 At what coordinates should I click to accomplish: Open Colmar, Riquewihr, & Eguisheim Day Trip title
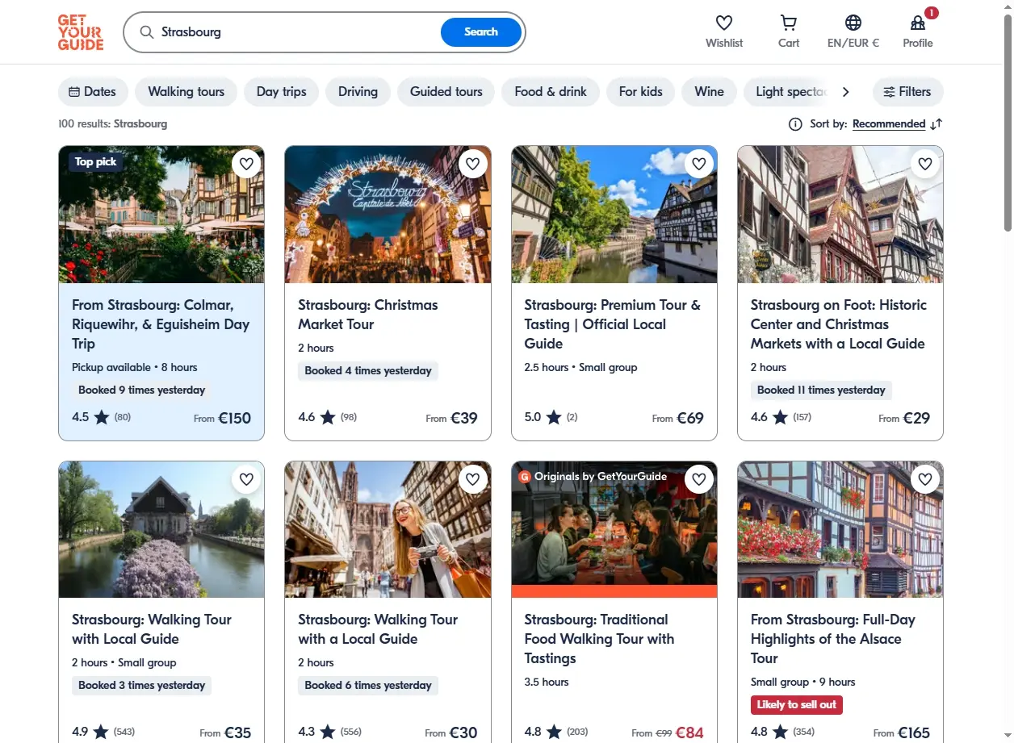point(161,324)
